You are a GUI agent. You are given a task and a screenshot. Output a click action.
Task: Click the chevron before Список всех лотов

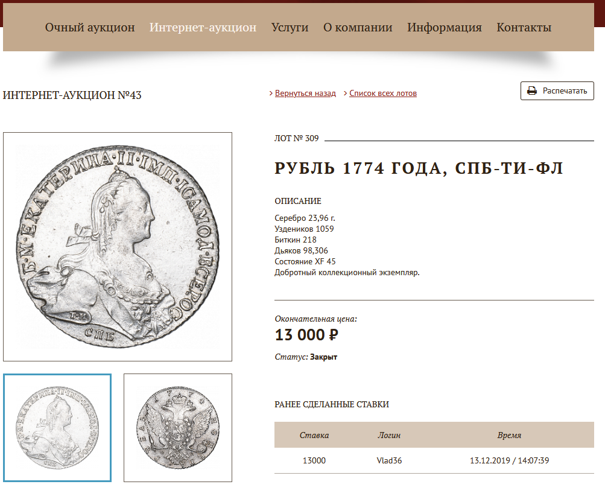(x=346, y=94)
